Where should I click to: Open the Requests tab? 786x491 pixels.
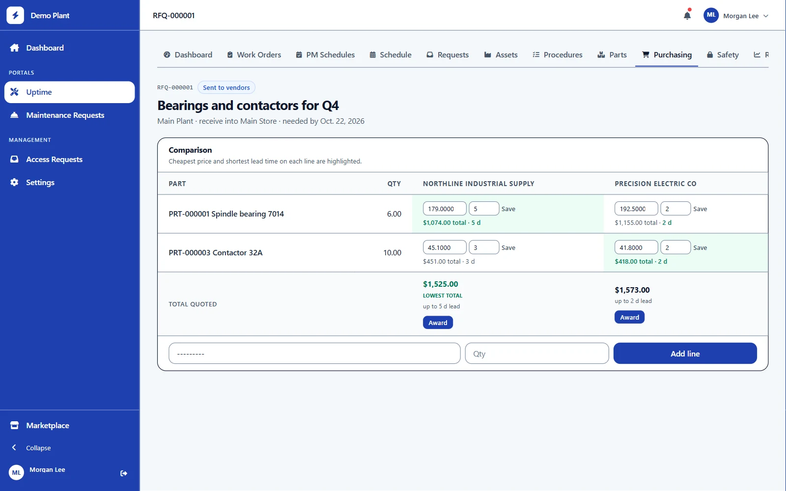pos(448,55)
